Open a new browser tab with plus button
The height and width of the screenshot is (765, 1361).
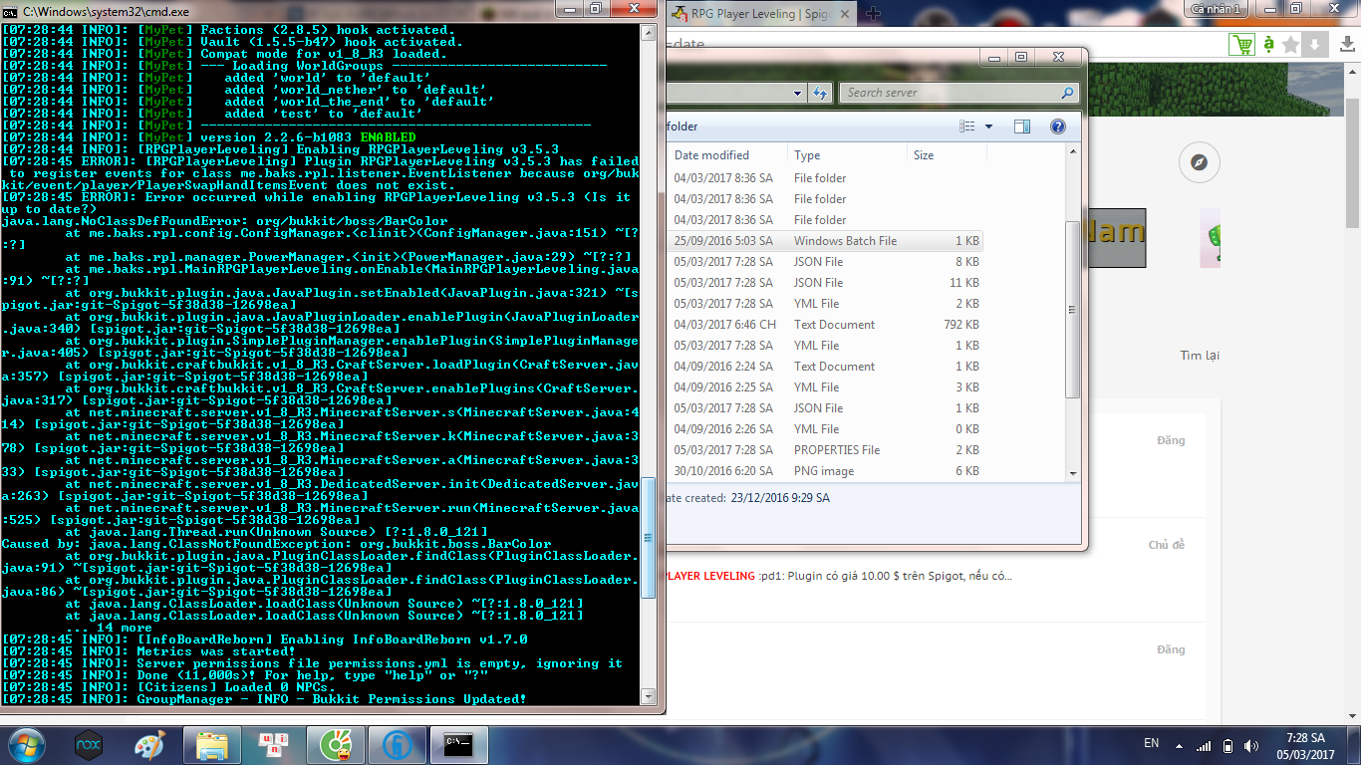[x=874, y=14]
